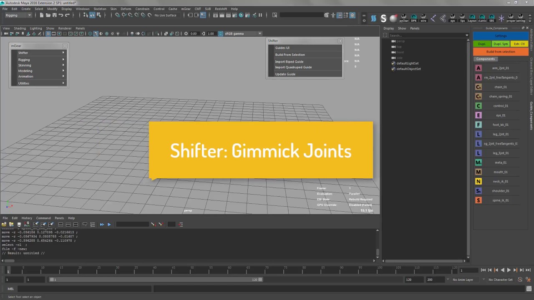Toggle the film gate icon in viewport toolbar
Screen dimensions: 534x300
[54, 33]
